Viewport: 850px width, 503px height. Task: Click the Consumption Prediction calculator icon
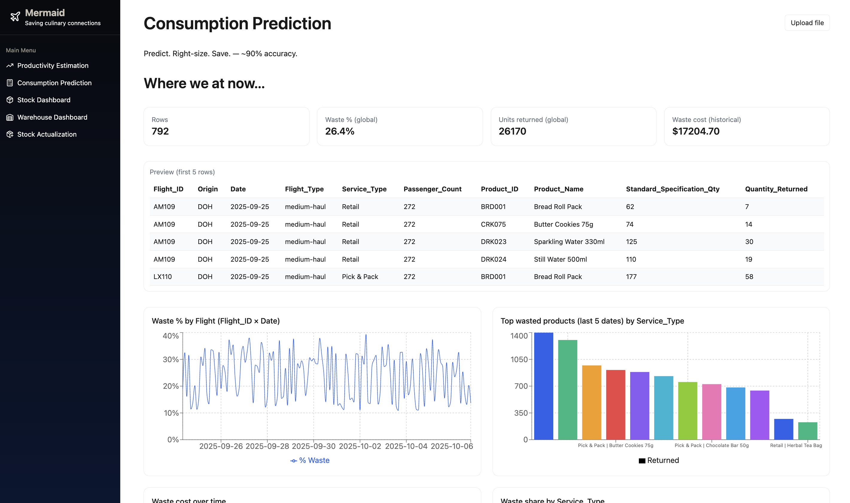tap(10, 83)
